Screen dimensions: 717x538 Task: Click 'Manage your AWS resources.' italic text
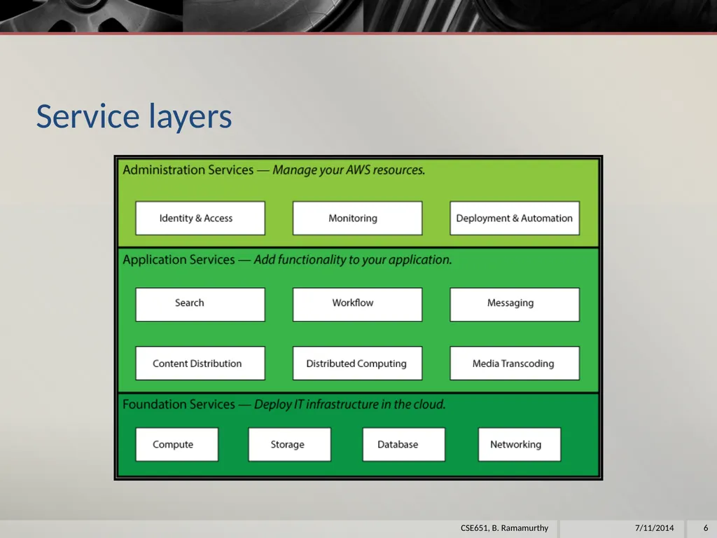[x=349, y=170]
